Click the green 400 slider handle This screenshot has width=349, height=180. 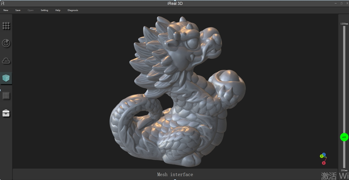[344, 137]
